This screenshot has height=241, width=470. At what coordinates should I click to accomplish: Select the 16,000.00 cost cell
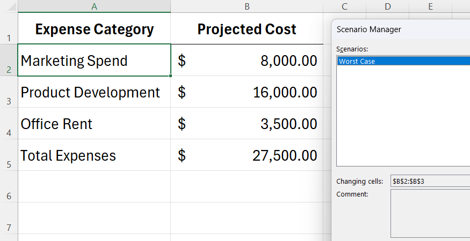point(247,92)
